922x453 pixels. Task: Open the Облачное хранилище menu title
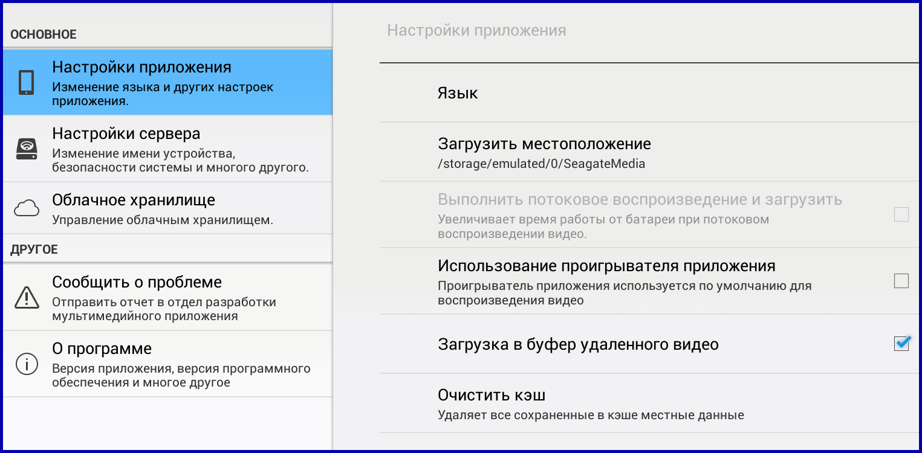pos(134,200)
